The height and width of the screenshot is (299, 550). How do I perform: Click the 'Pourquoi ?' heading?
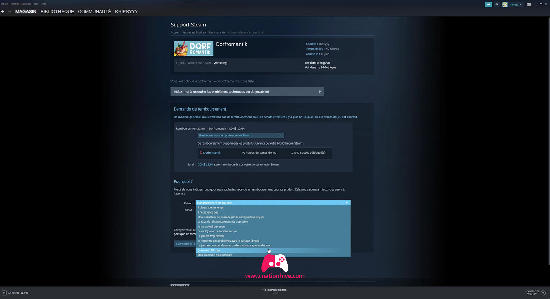pos(183,182)
